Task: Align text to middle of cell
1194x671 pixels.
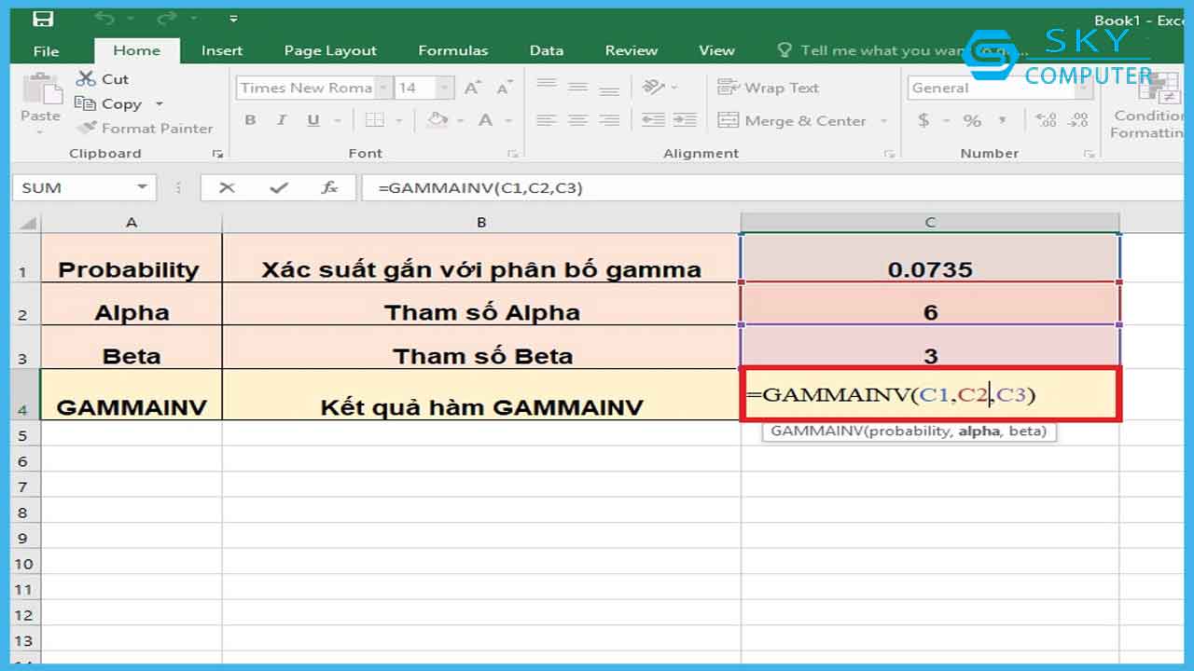Action: point(578,87)
